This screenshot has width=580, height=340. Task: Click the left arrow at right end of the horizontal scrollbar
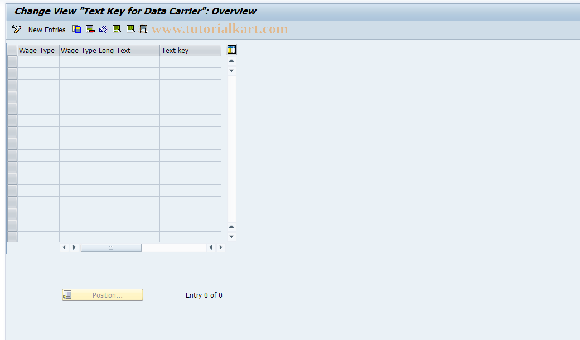[211, 247]
